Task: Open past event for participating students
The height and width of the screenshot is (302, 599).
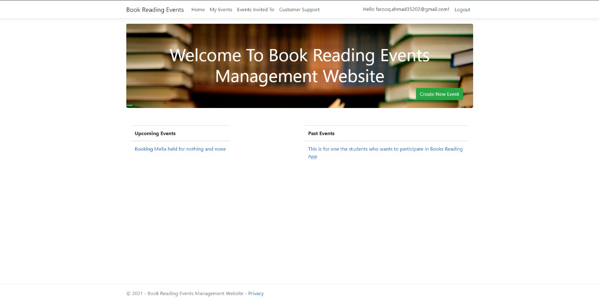Action: pyautogui.click(x=385, y=152)
